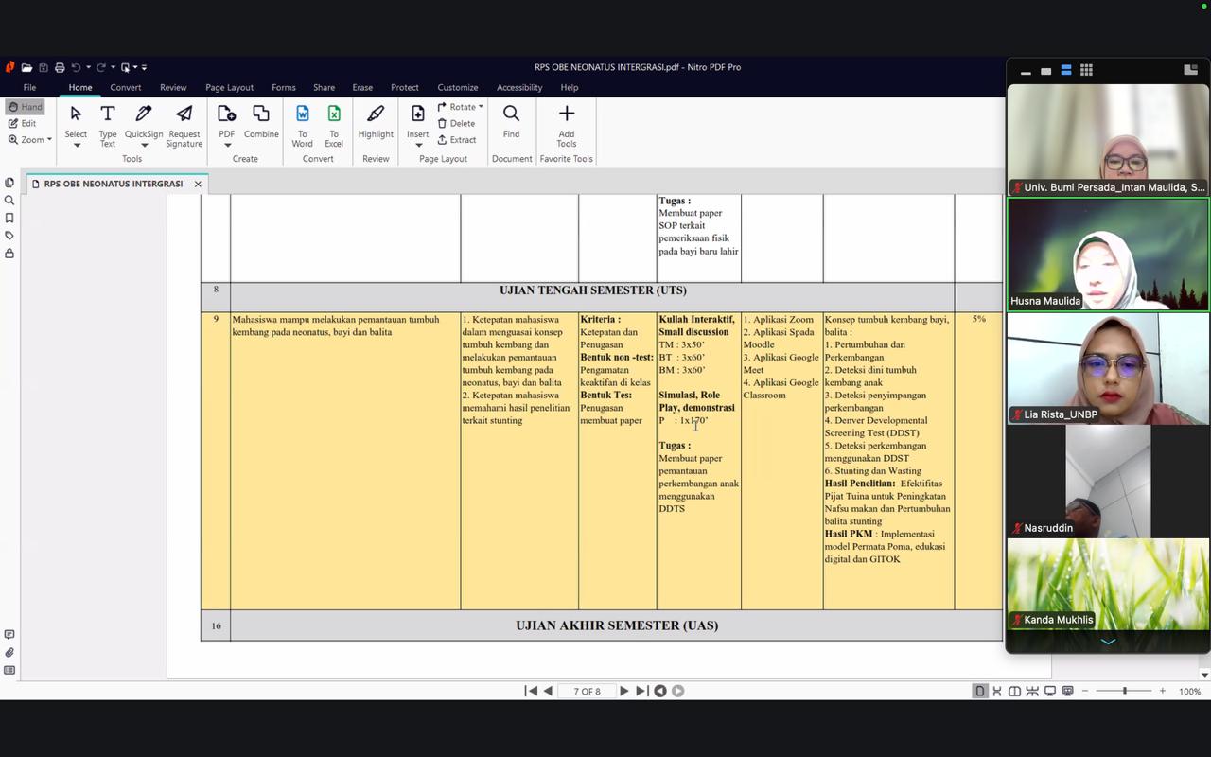Image resolution: width=1211 pixels, height=757 pixels.
Task: Expand the PDF create dropdown arrow
Action: (227, 145)
